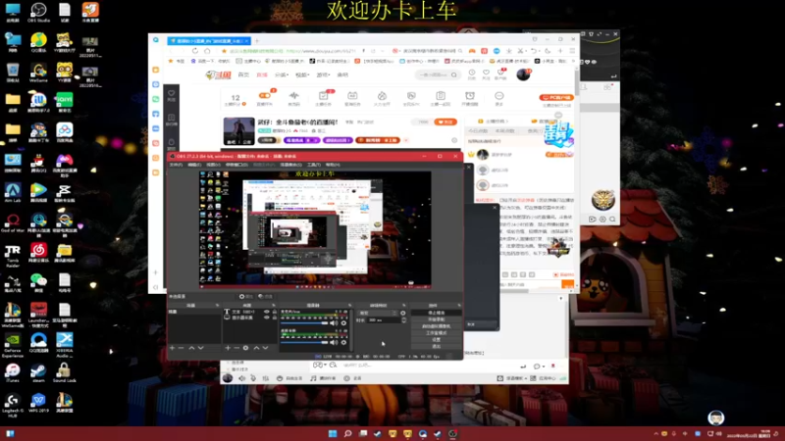Open the scene transition type dropdown in OBS

(x=378, y=313)
